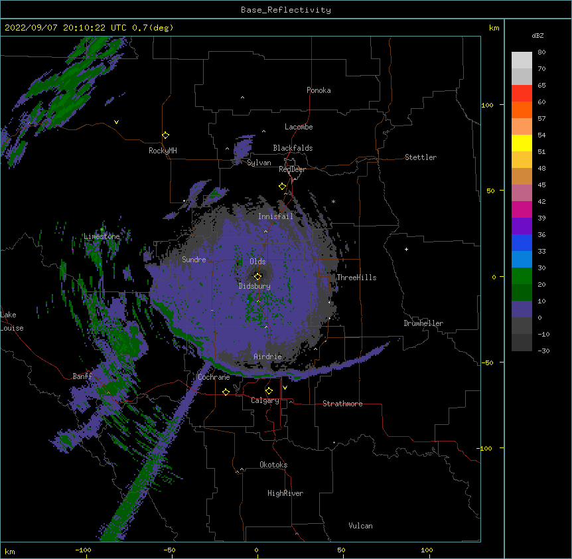Click the slate purple 0-10 dBZ swatch
The image size is (572, 559).
(522, 309)
